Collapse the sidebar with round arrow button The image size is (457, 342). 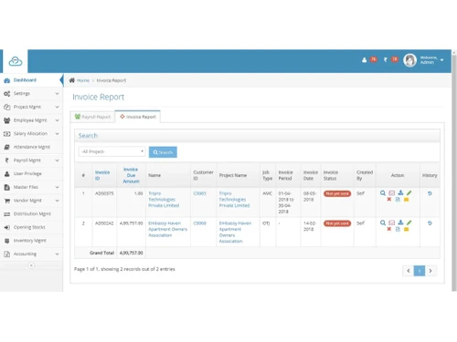tap(31, 265)
